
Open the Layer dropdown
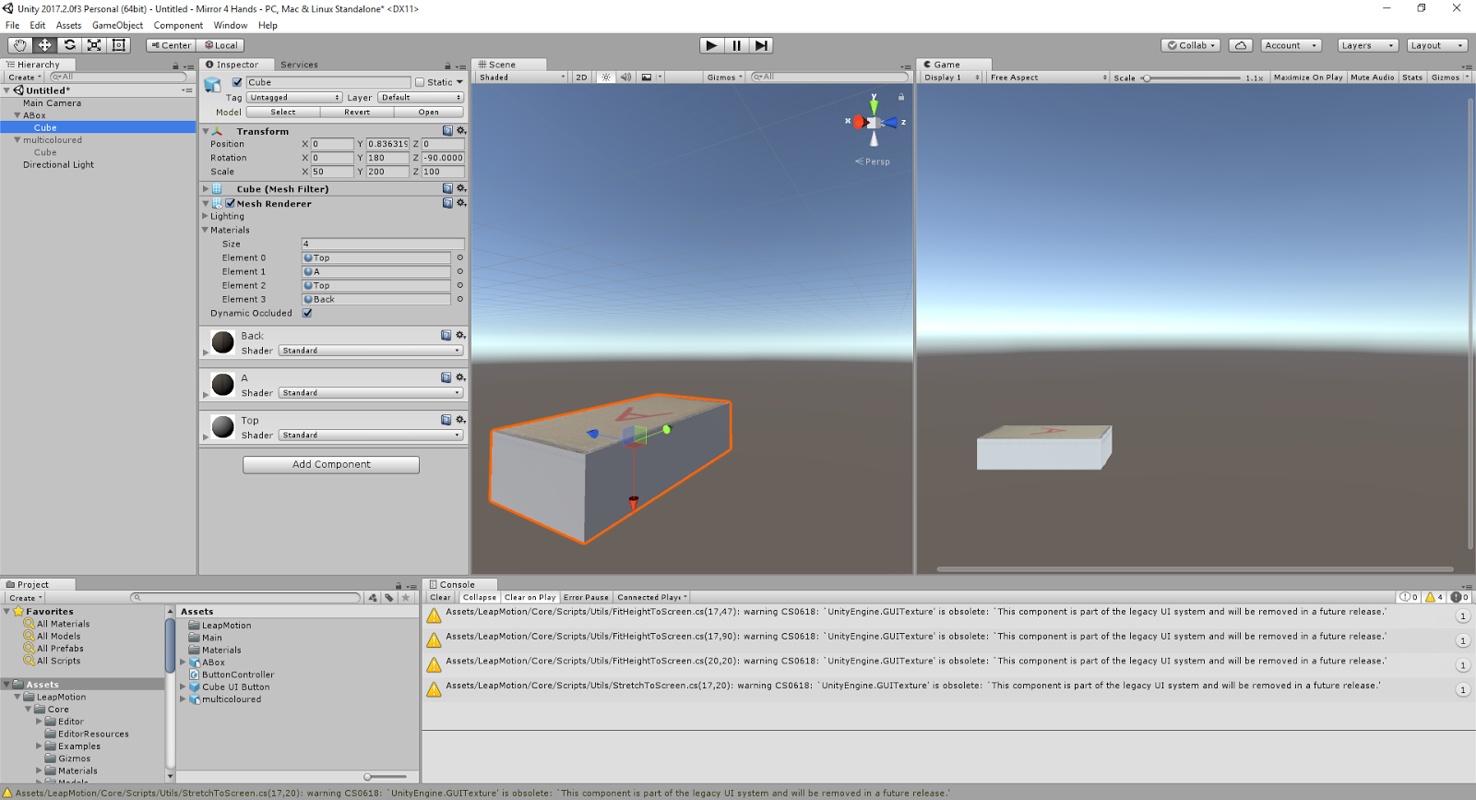coord(420,97)
